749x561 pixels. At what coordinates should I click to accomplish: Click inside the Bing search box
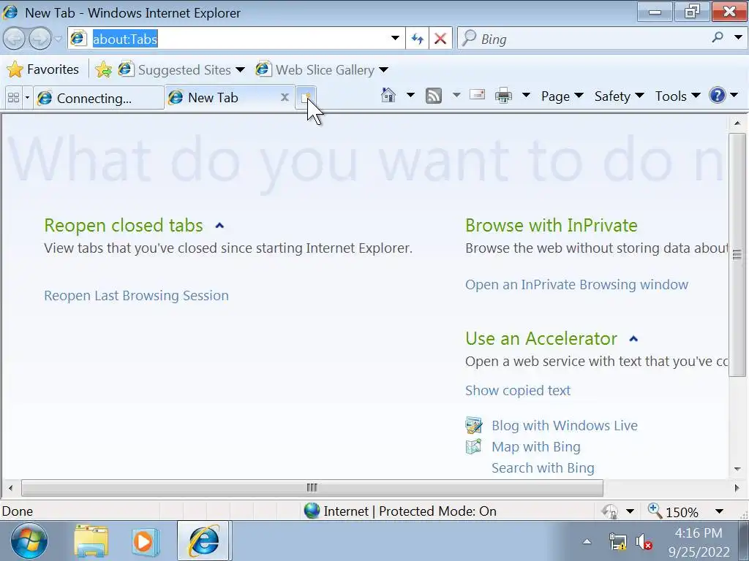[583, 39]
